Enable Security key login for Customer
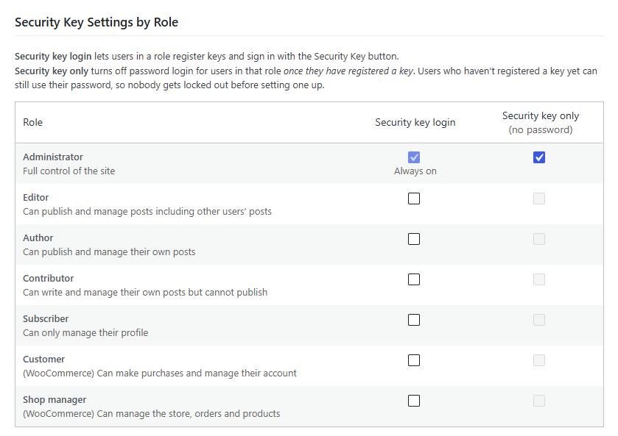The image size is (618, 436). [x=414, y=360]
